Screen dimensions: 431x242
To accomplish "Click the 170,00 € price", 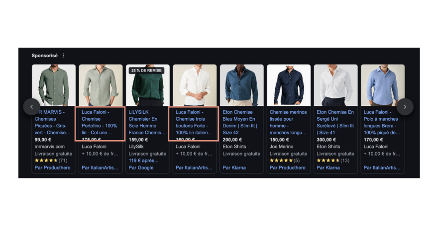I will coord(373,140).
